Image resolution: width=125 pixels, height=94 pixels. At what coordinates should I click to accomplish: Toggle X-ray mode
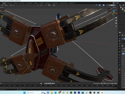(108, 5)
